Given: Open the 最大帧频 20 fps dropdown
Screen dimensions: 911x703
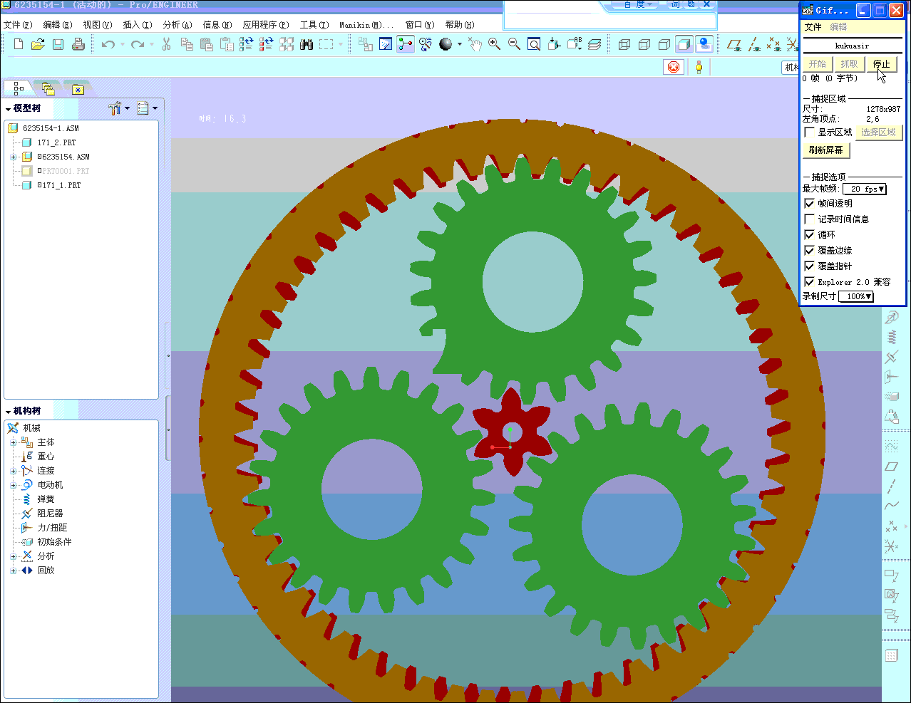Looking at the screenshot, I should [x=865, y=189].
